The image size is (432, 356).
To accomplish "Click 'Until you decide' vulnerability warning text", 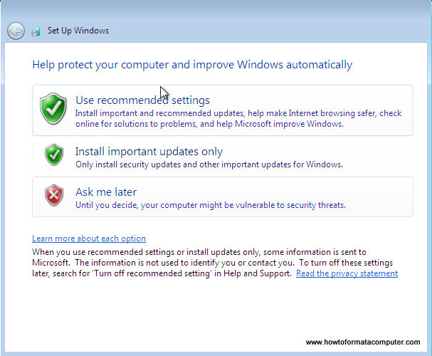I will click(211, 205).
